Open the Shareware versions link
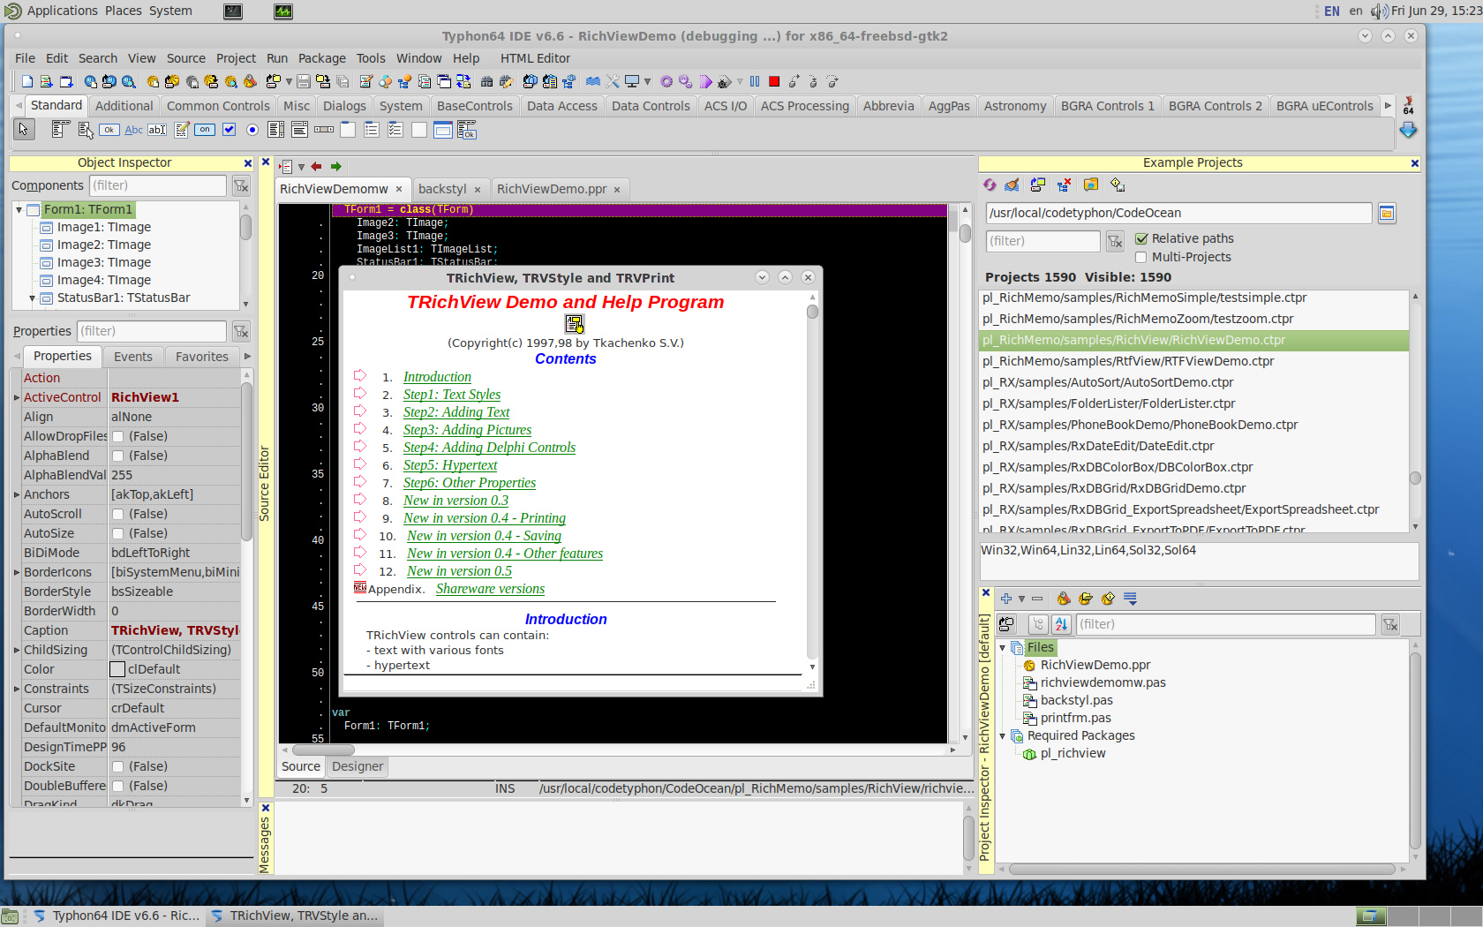 click(x=490, y=589)
